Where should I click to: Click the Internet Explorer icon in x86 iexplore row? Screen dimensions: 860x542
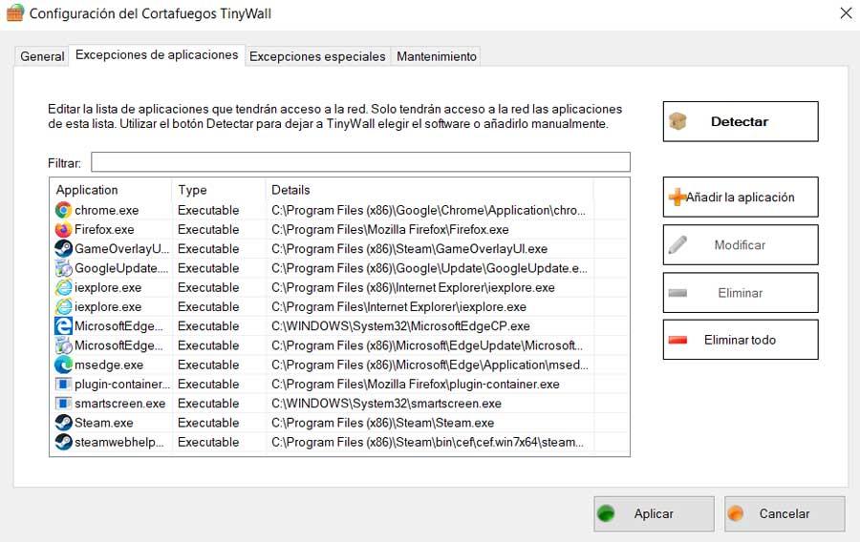64,287
